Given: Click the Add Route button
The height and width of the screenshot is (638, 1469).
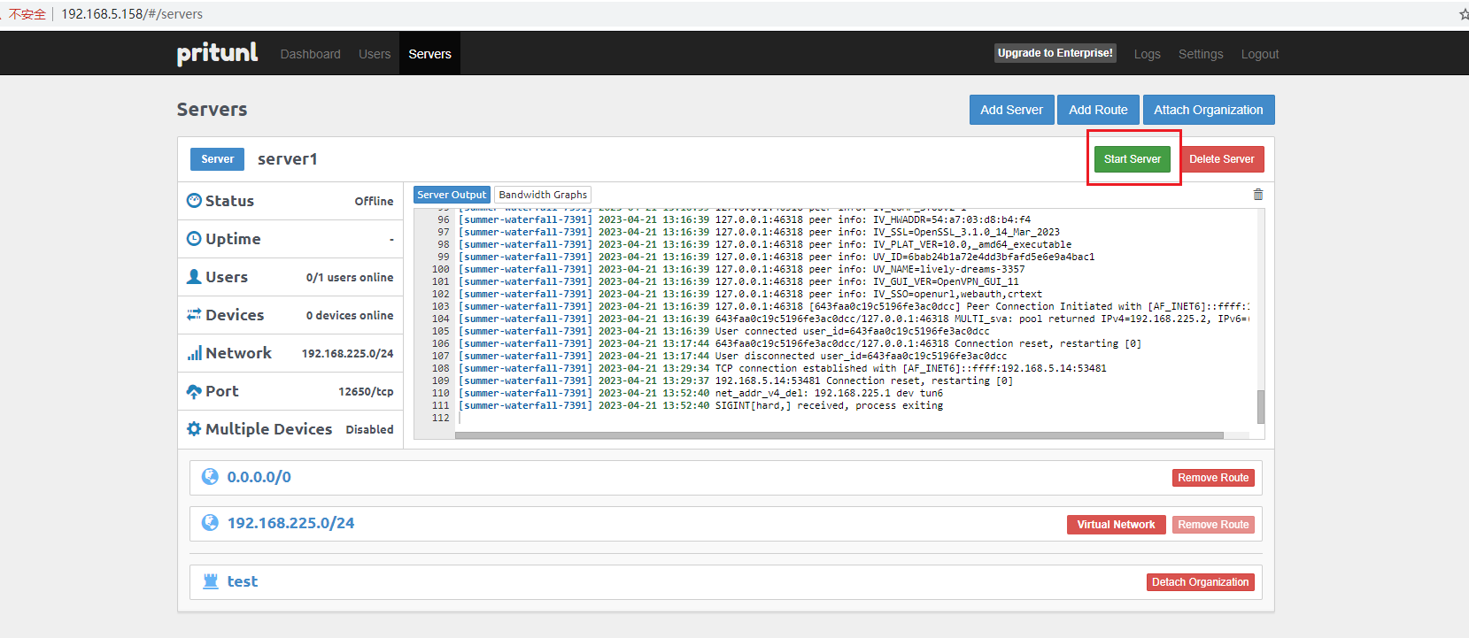Looking at the screenshot, I should 1098,110.
